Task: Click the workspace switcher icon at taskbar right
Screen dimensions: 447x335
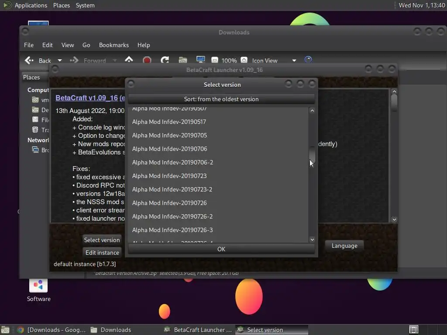Action: click(x=414, y=330)
